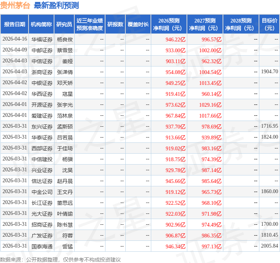
Task: Click the 研究员 column header
Action: tap(64, 24)
